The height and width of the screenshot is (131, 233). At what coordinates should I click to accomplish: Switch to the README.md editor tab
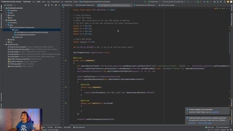point(67,5)
